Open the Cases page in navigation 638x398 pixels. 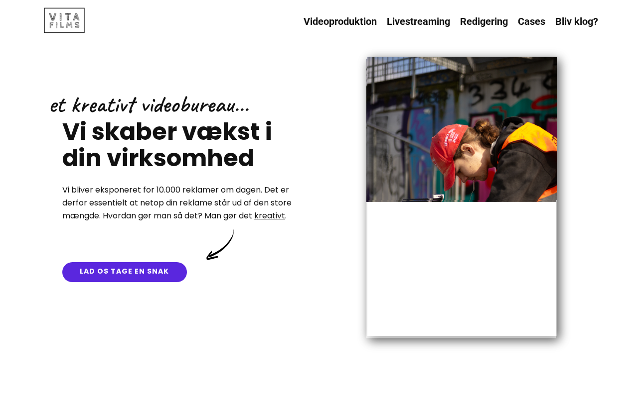[531, 21]
